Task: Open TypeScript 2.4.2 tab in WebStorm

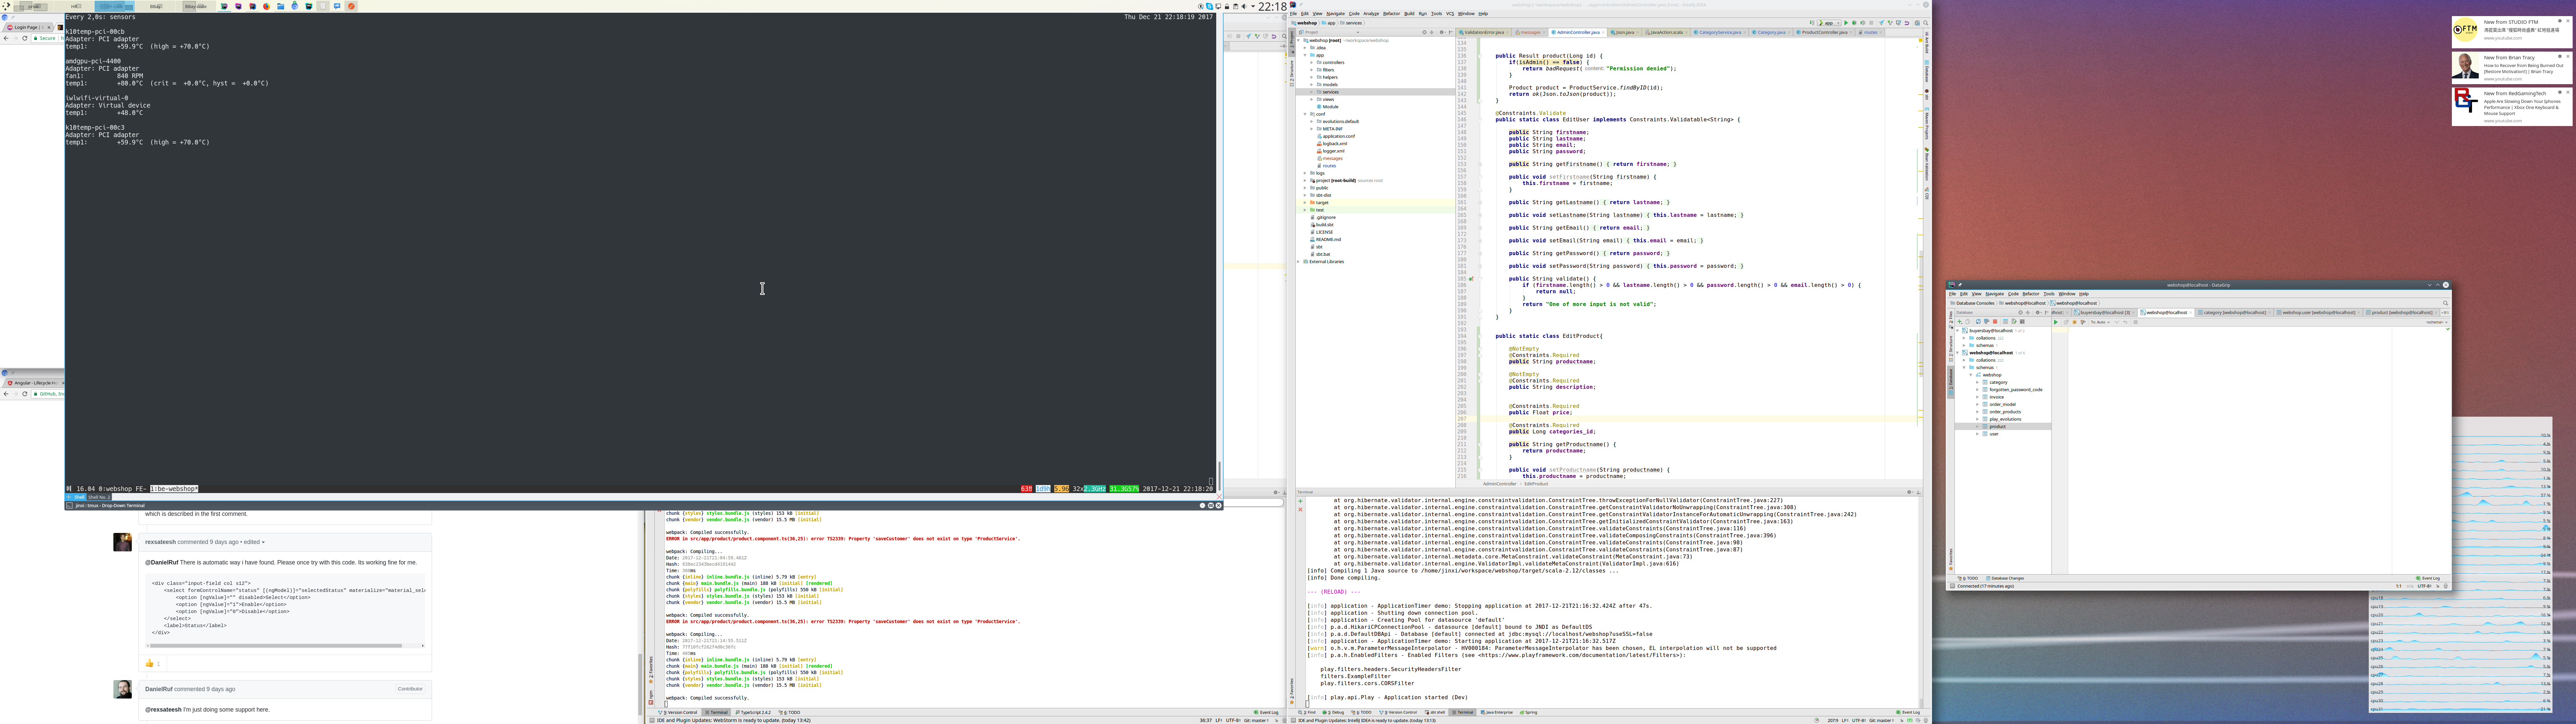Action: [x=753, y=712]
